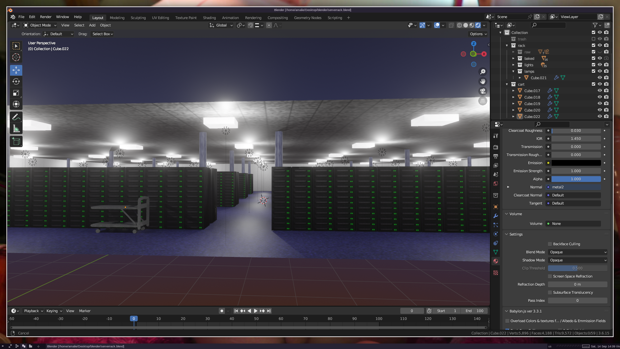
Task: Select the Rotate tool in the toolbar
Action: pos(16,82)
